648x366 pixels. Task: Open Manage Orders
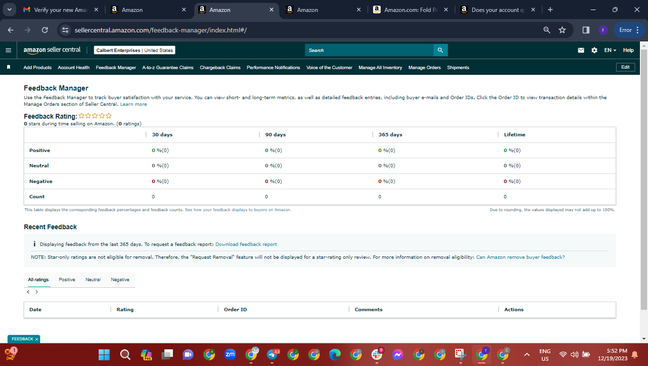[425, 68]
